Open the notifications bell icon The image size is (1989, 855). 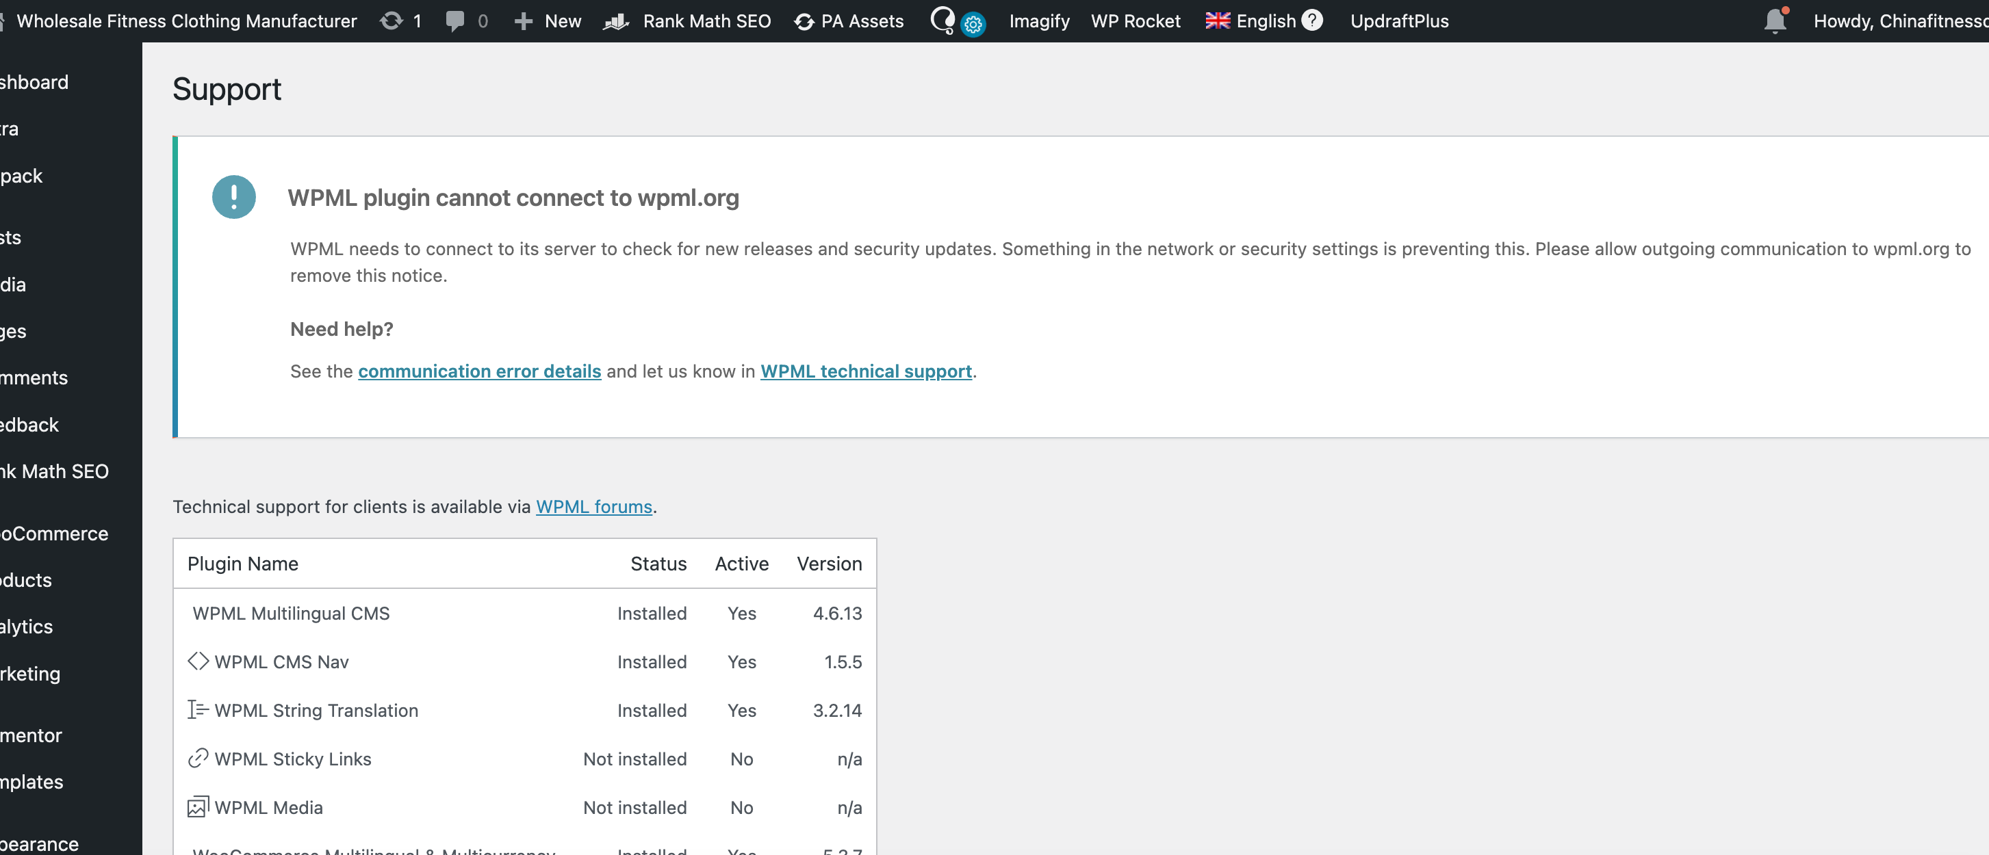1776,20
